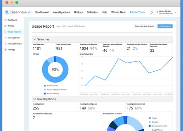Collapse the Searches section chevron
This screenshot has width=183, height=131.
coord(35,39)
